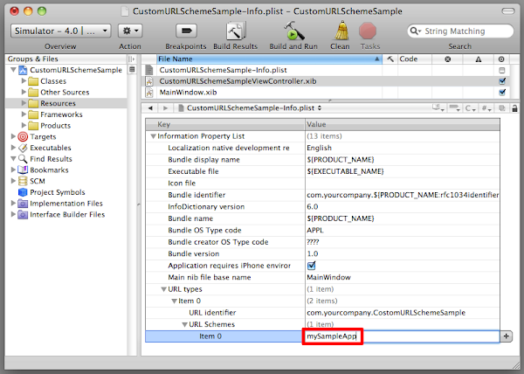
Task: Click the Clean broom icon
Action: click(x=341, y=31)
